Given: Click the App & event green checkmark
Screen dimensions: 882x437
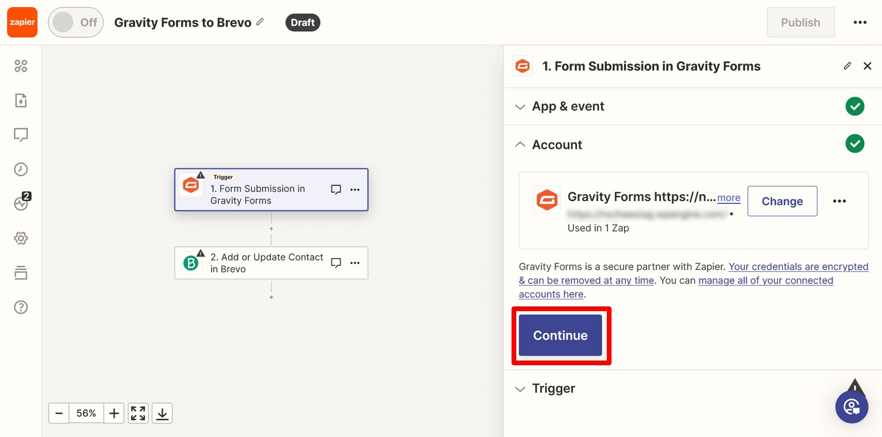Looking at the screenshot, I should tap(854, 106).
